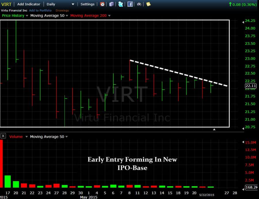
Task: Click the arrow beside the 15.0M volume label
Action: click(x=243, y=142)
